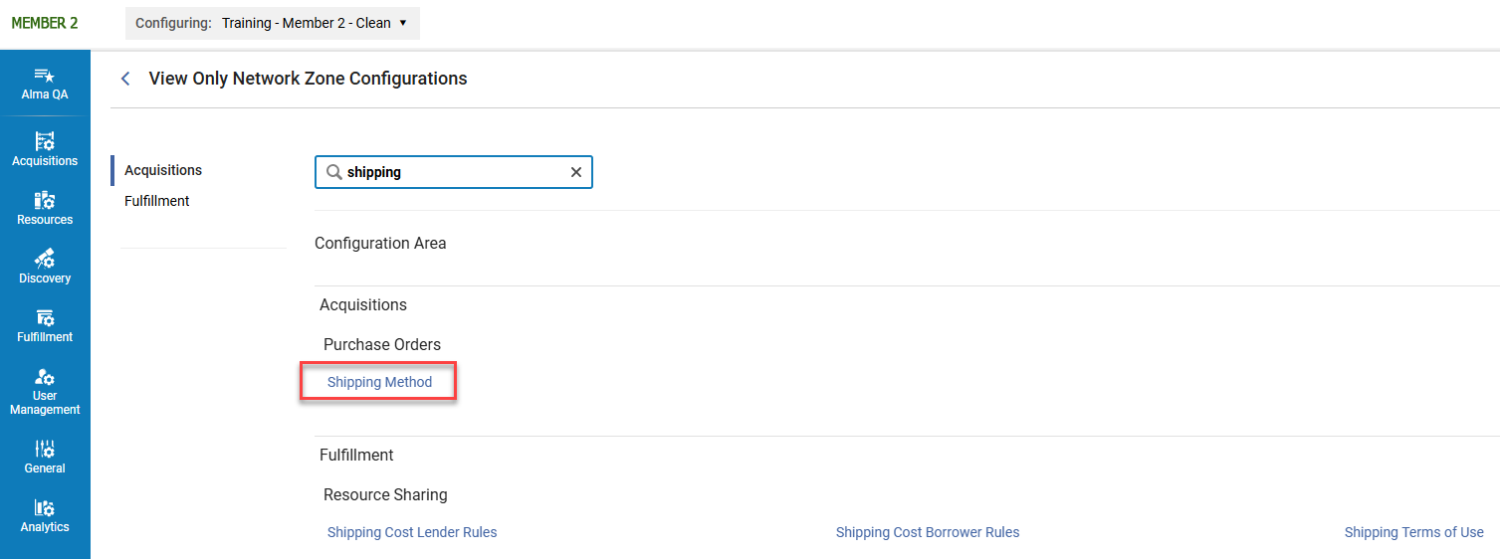Open Acquisitions configuration sidebar icon
This screenshot has height=559, width=1500.
coord(45,148)
